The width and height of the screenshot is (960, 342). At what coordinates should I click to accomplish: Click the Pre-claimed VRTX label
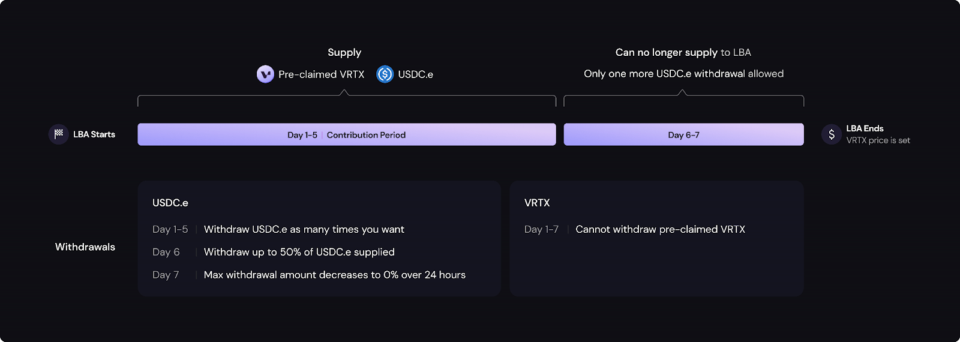[x=321, y=74]
